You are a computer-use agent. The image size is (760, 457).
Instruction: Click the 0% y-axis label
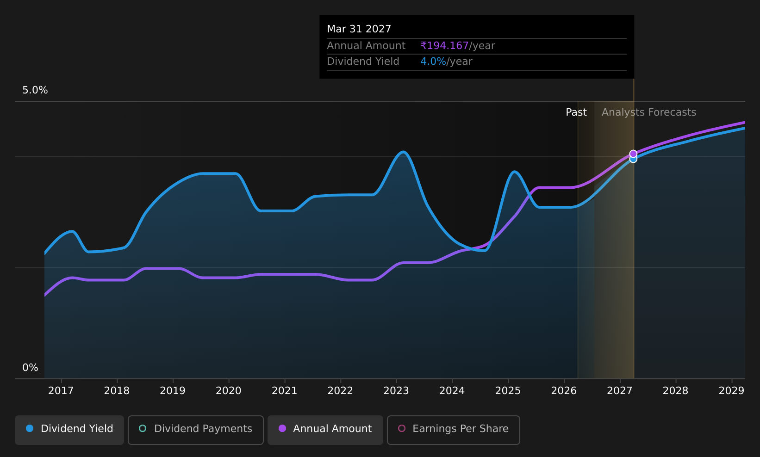tap(31, 368)
